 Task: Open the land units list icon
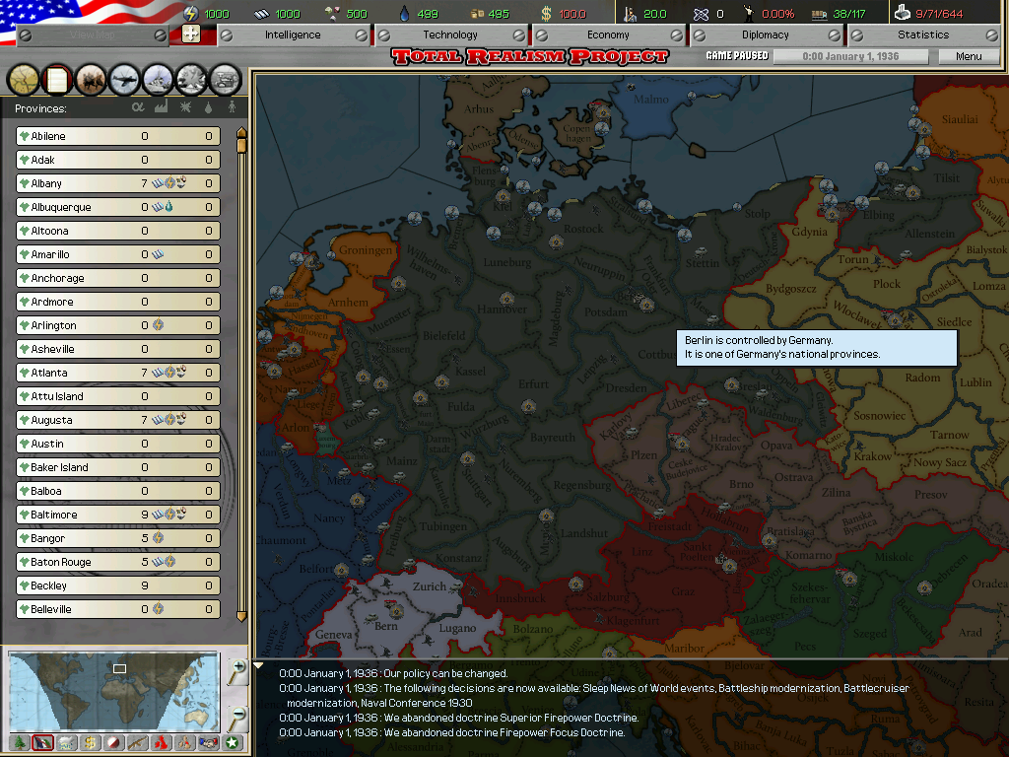91,78
